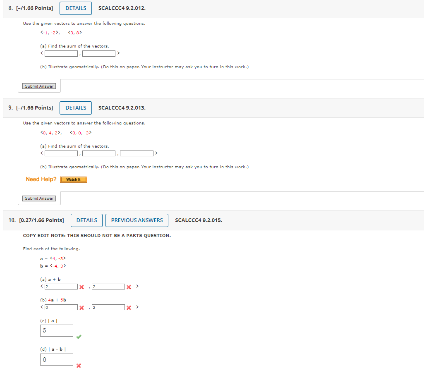
Task: Focus second component field in question 8 sum
Action: 99,53
